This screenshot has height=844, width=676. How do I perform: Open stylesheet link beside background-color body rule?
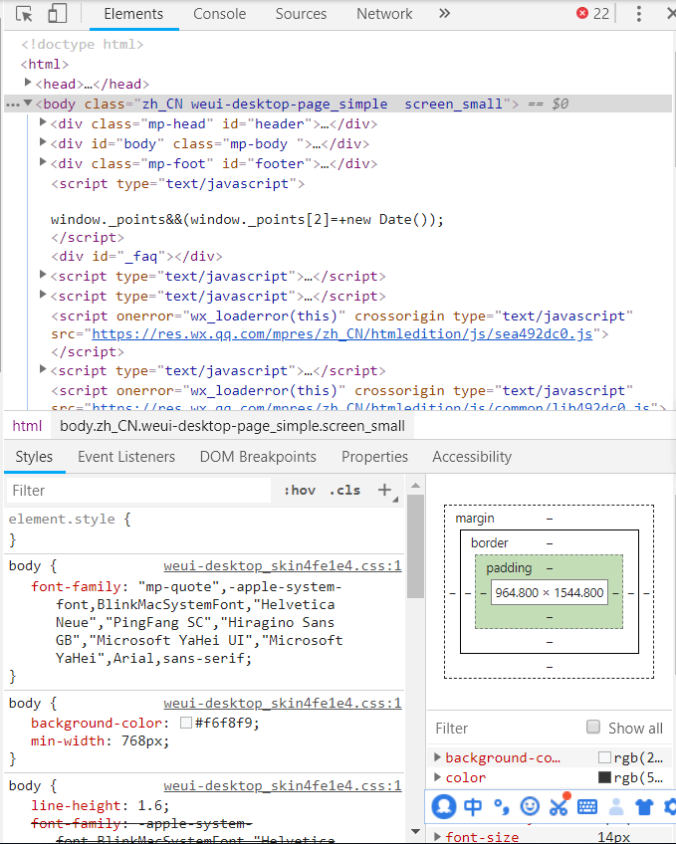click(283, 703)
